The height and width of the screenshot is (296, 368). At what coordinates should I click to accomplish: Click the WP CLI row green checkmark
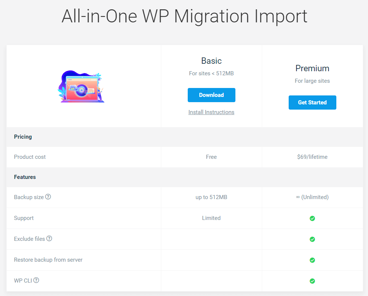pyautogui.click(x=312, y=281)
